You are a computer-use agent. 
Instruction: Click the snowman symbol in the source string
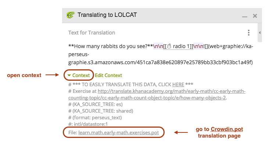coord(169,46)
